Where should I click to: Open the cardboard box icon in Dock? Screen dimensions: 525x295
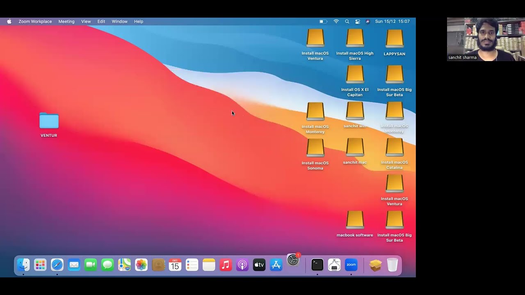[x=375, y=265]
